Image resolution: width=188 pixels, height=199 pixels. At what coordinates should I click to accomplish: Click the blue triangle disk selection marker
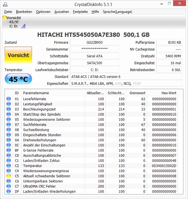[x=23, y=26]
